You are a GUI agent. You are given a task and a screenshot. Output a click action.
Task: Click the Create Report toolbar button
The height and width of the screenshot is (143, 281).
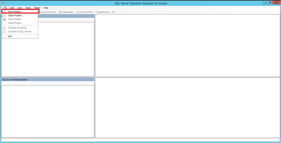(x=66, y=12)
